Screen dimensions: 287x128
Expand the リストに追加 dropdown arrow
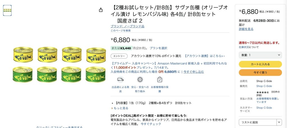279,122
